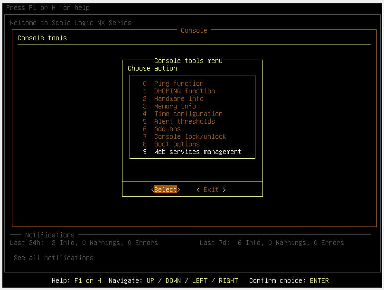Click the highlighted Web services management entry
The image size is (384, 290).
coord(192,152)
